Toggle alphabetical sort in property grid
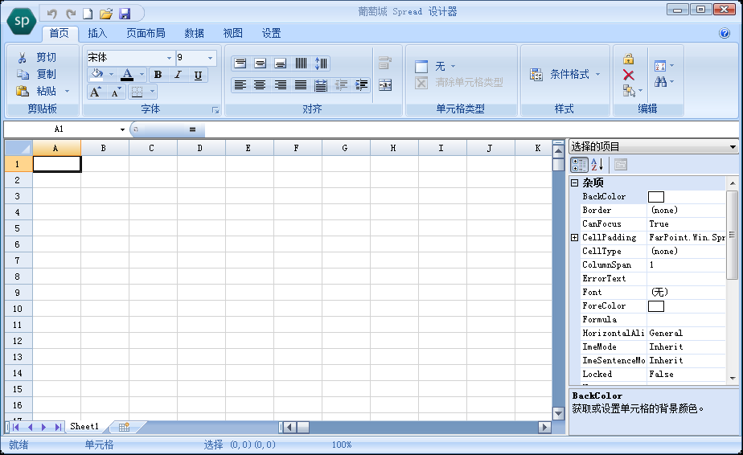 [597, 165]
